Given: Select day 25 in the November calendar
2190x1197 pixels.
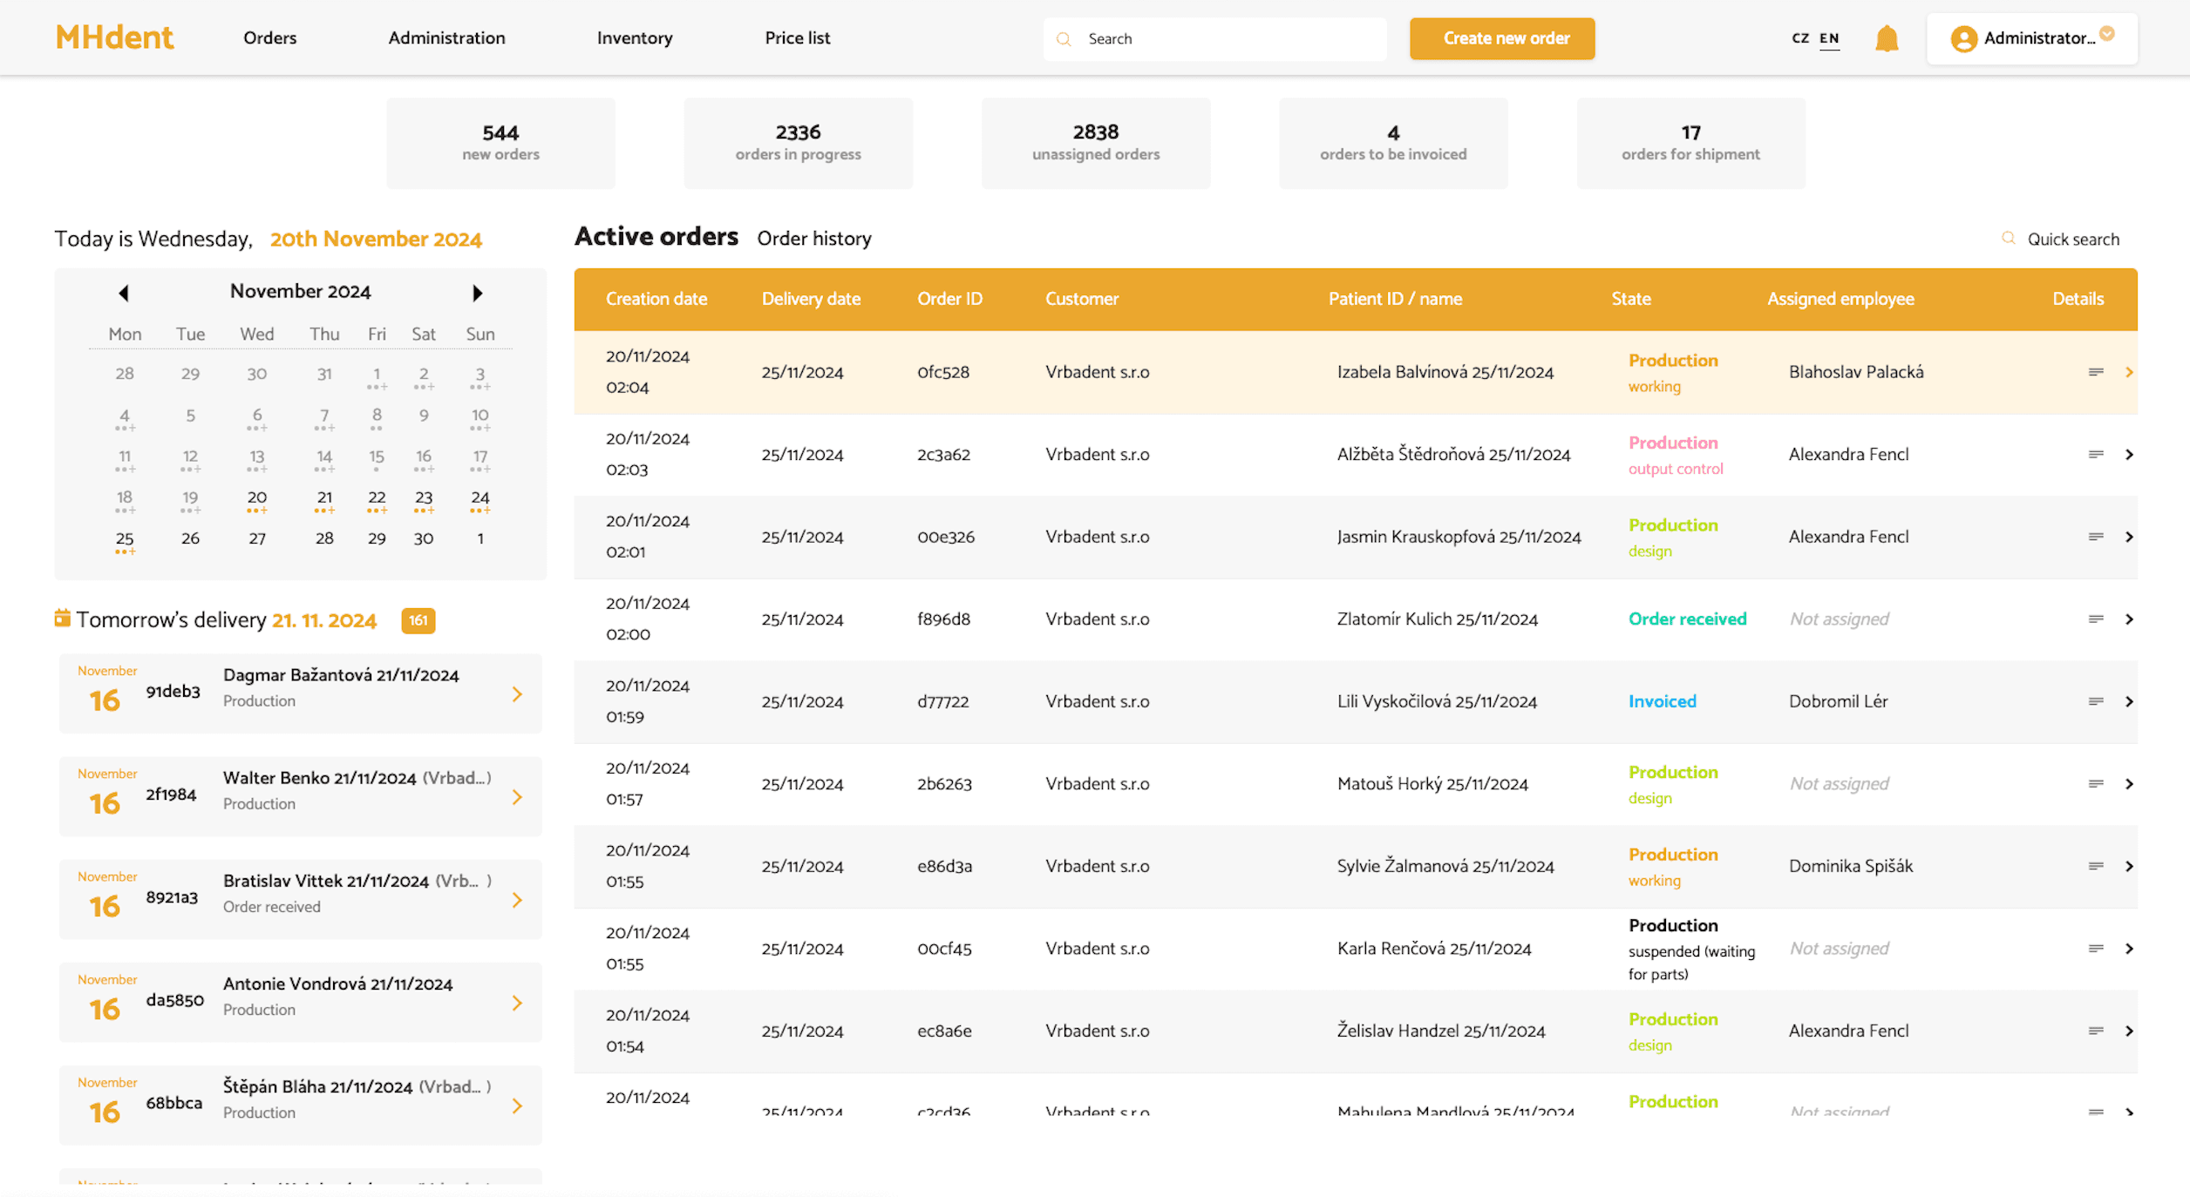Looking at the screenshot, I should [x=125, y=538].
